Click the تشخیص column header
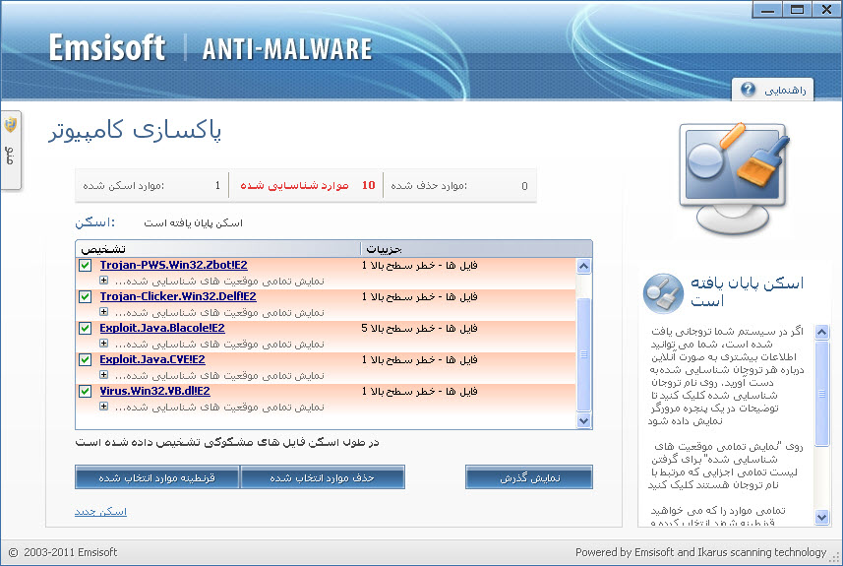Screen dimensions: 843x566 point(217,249)
